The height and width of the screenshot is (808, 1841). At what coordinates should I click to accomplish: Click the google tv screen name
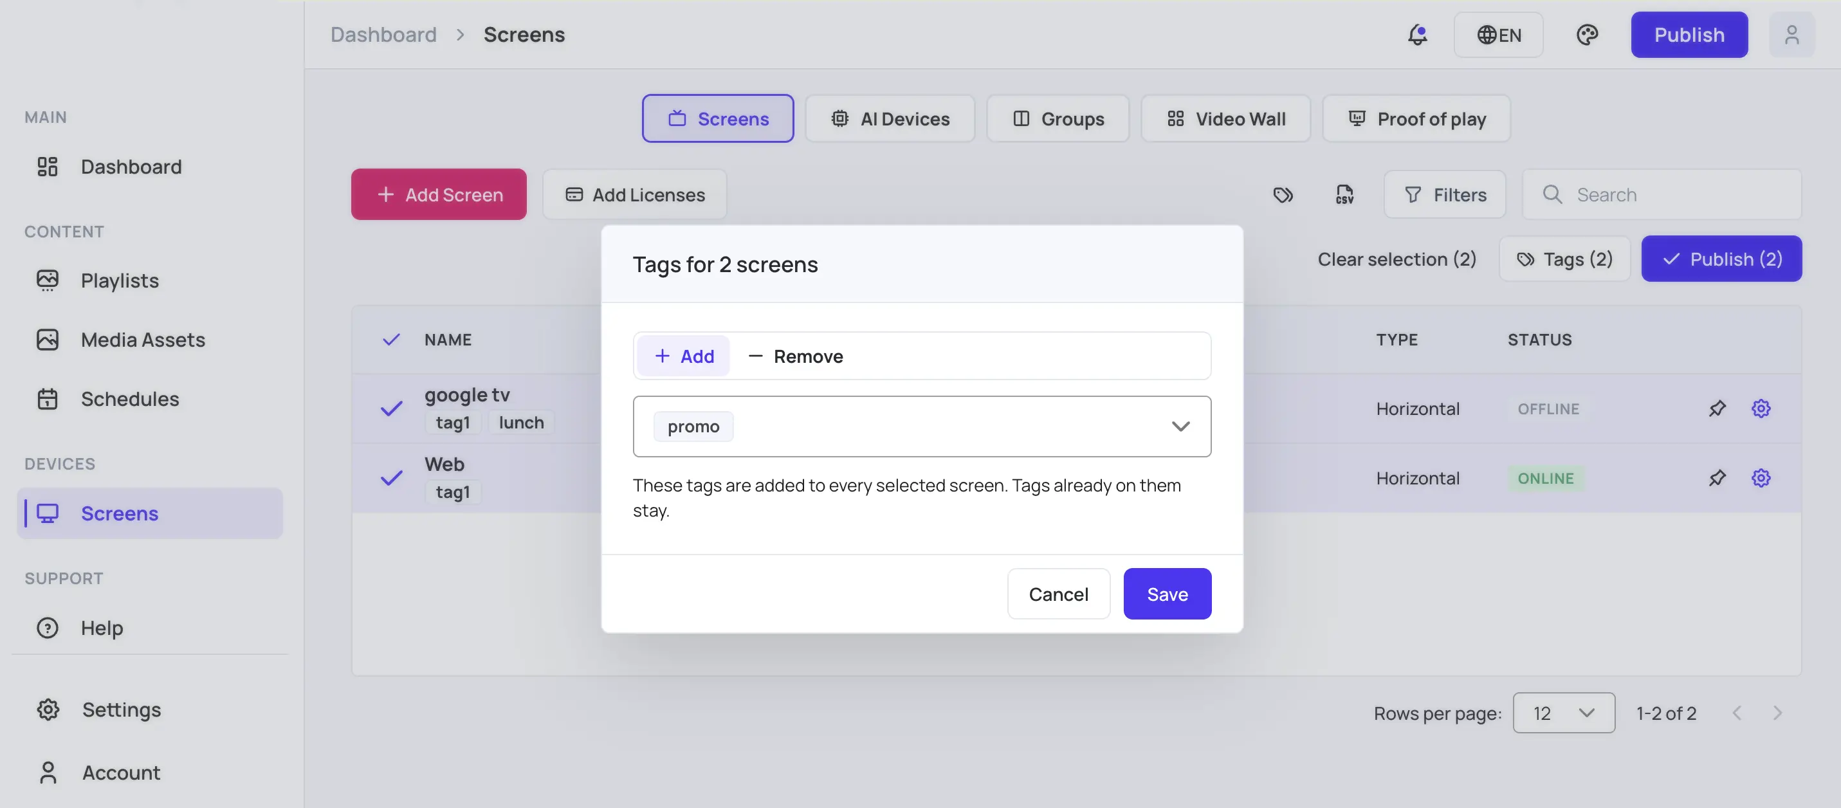pyautogui.click(x=466, y=395)
